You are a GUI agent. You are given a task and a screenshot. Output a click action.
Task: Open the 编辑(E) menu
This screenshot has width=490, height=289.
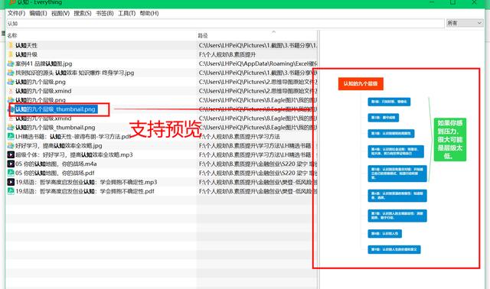38,13
